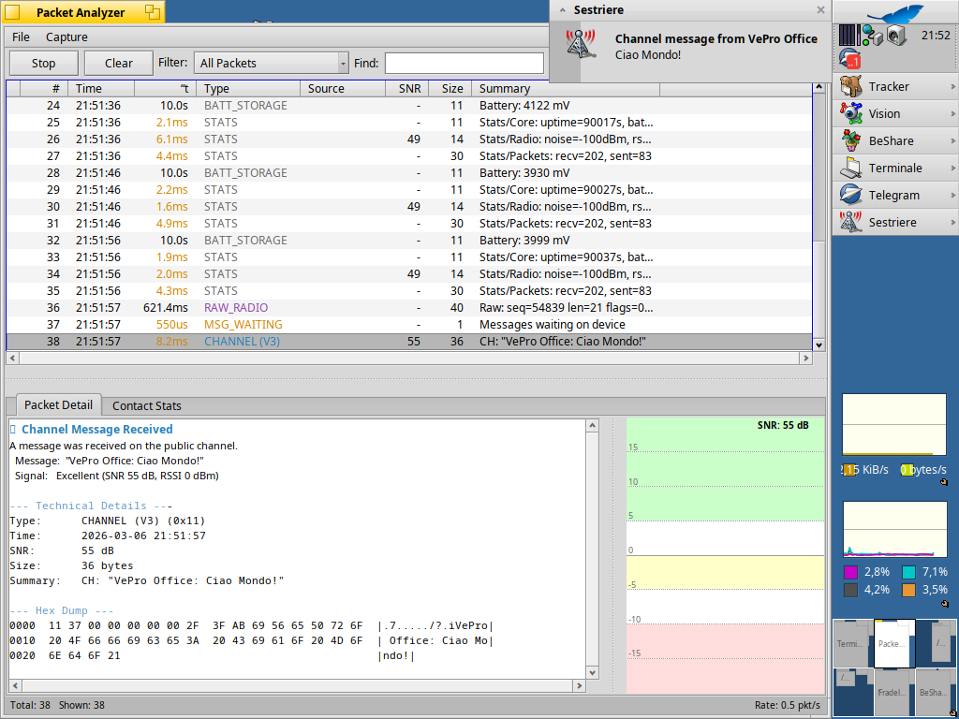
Task: Click packet list scroll up arrow
Action: [819, 87]
